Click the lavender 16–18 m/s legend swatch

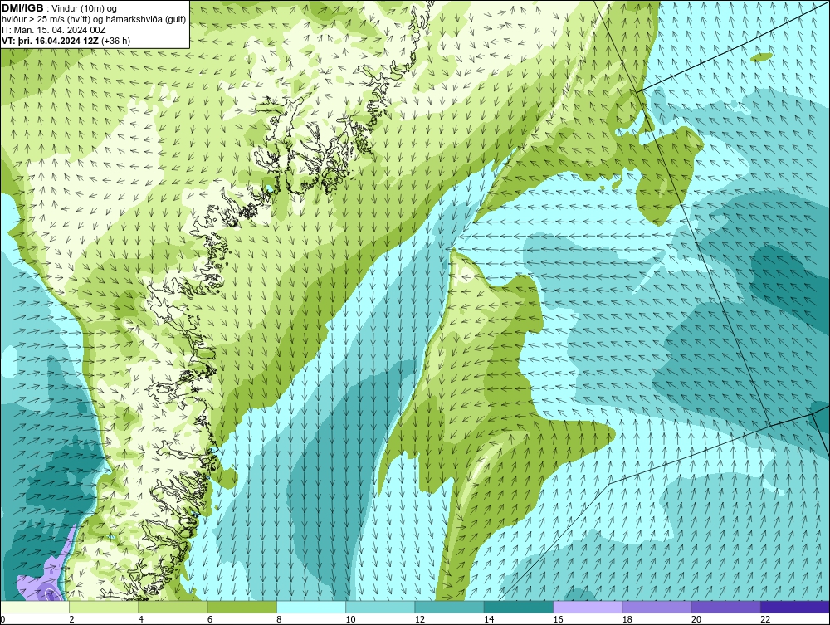click(x=588, y=607)
